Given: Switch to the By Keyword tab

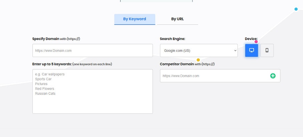Looking at the screenshot, I should coord(134,19).
